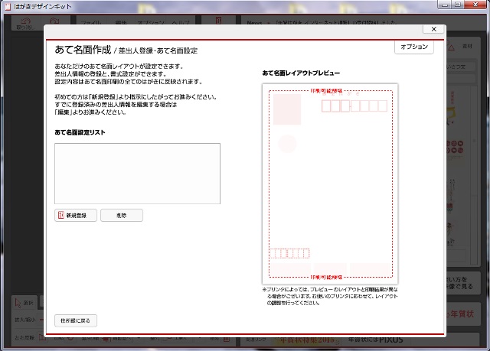
Task: Click the grayed-out button beside 新規登録
Action: point(122,216)
